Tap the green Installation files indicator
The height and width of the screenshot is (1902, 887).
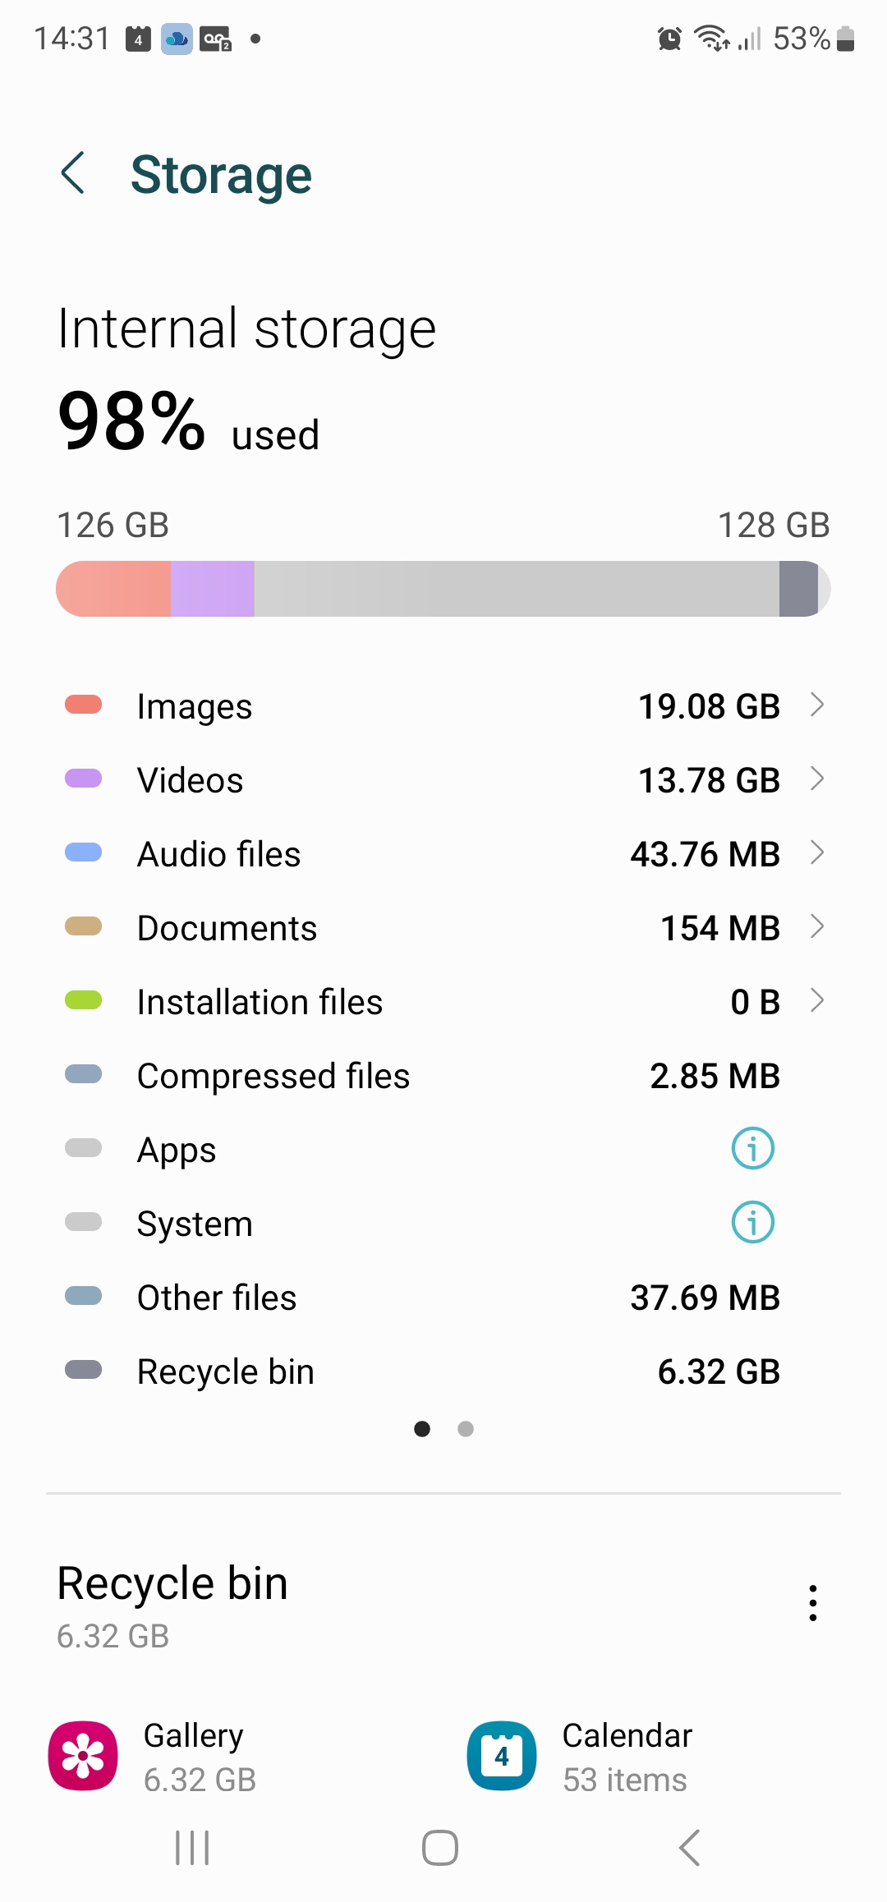click(x=83, y=999)
